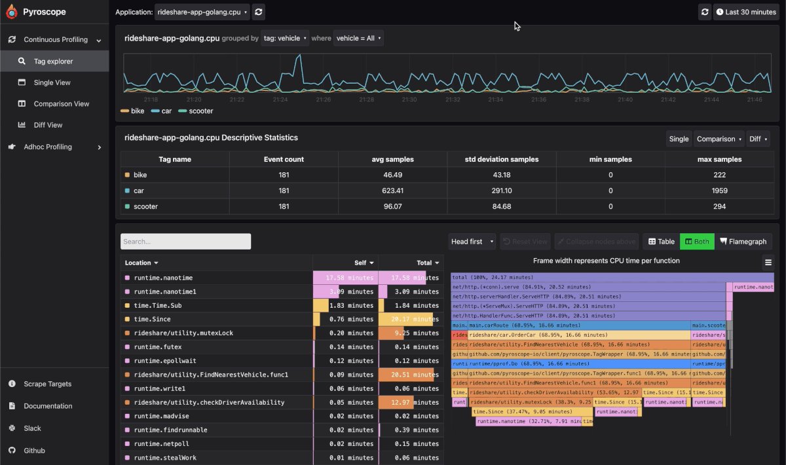Open the tag: vehicle grouping dropdown
Screen dimensions: 786x465
285,38
